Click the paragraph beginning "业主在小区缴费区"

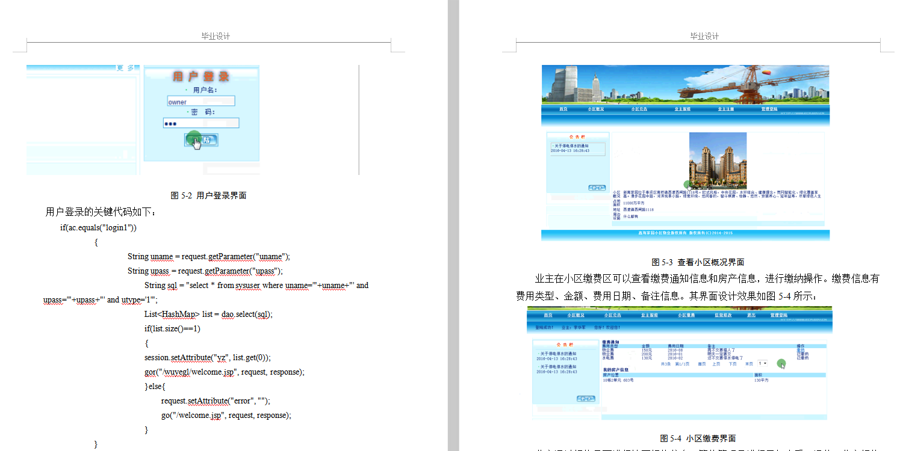pos(698,287)
